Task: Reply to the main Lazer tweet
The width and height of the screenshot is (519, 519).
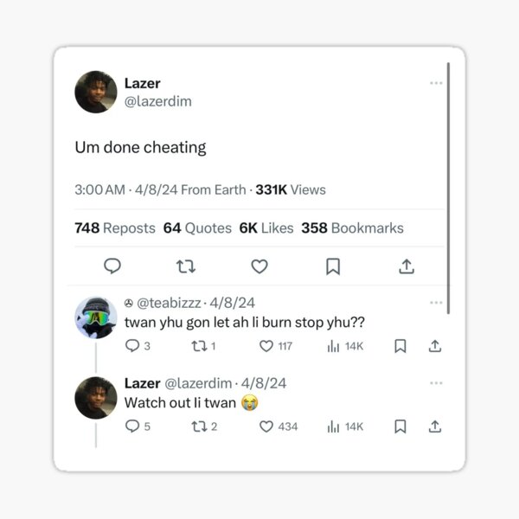Action: coord(112,266)
